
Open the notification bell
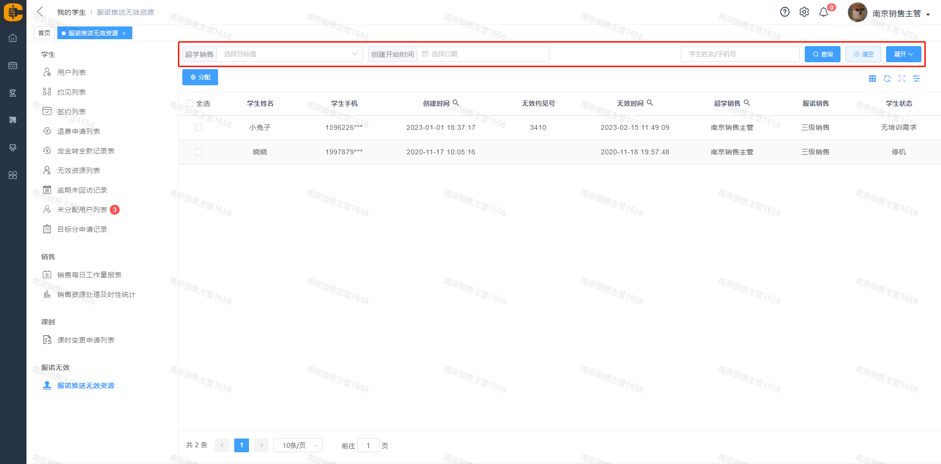coord(824,12)
